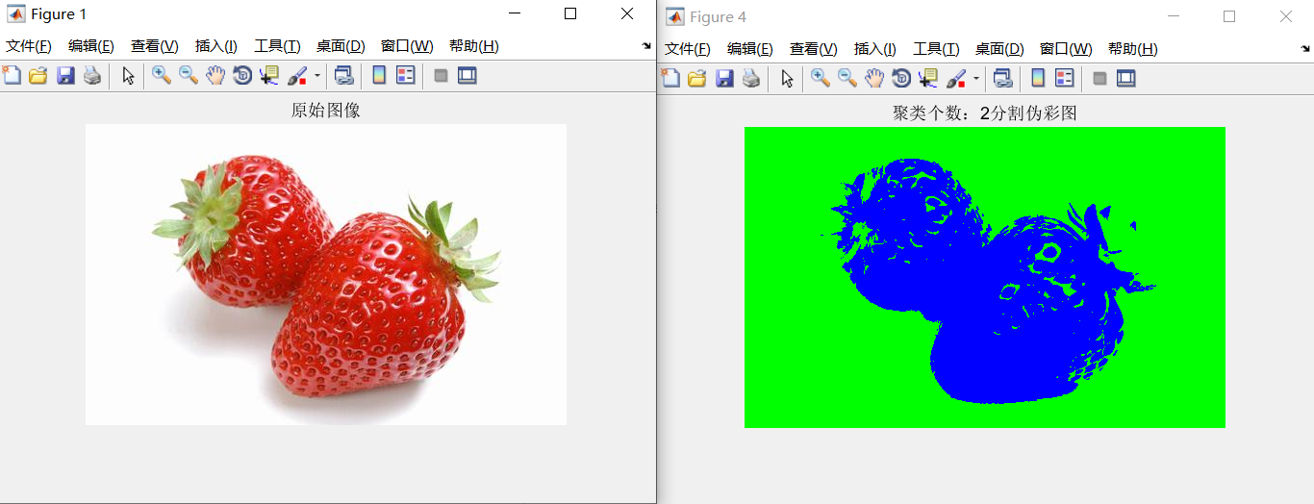Click dock arrow in Figure 4 menu bar
The height and width of the screenshot is (504, 1314).
point(1305,49)
